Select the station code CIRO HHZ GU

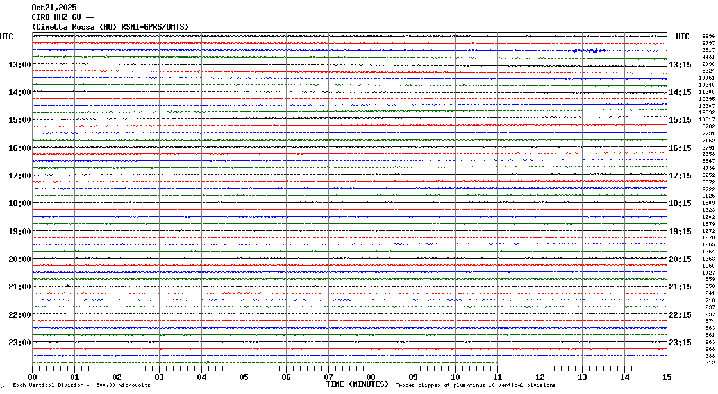56,17
